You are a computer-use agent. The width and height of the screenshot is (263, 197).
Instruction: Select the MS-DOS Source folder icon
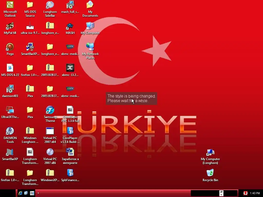[30, 5]
